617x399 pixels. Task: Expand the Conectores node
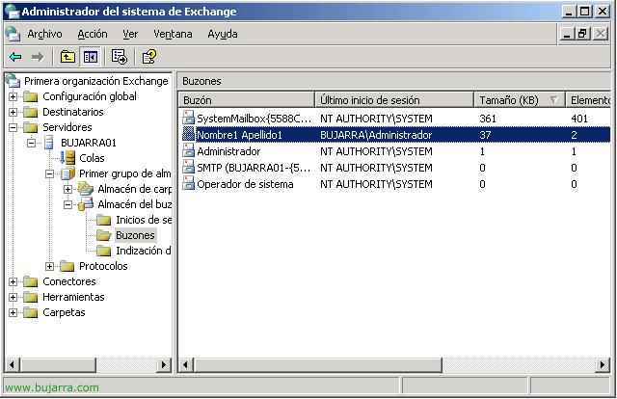tap(13, 281)
